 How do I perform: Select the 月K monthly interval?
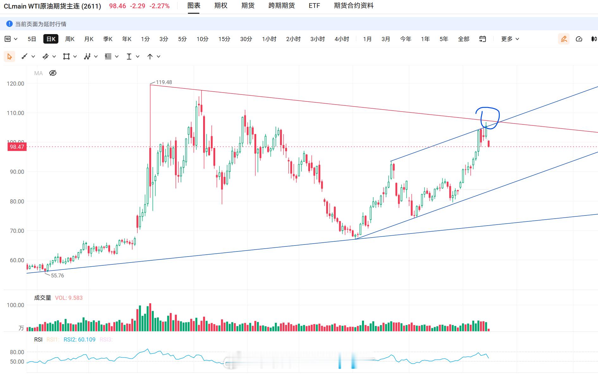(x=89, y=39)
